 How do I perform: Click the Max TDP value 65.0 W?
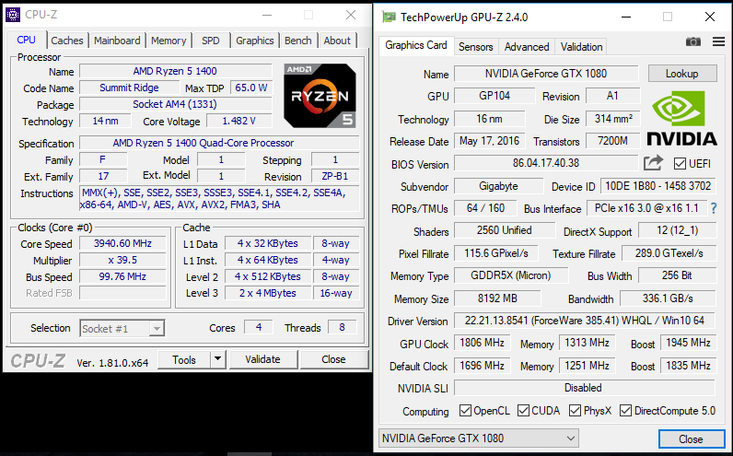[x=251, y=88]
